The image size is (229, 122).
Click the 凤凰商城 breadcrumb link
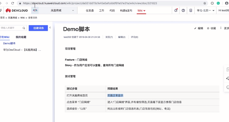[x=13, y=18]
